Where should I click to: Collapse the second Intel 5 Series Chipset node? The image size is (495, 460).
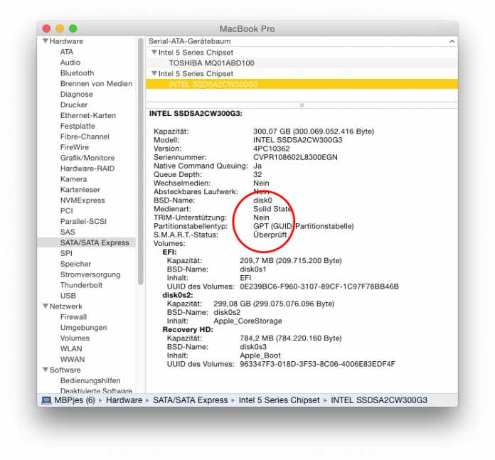click(x=154, y=74)
